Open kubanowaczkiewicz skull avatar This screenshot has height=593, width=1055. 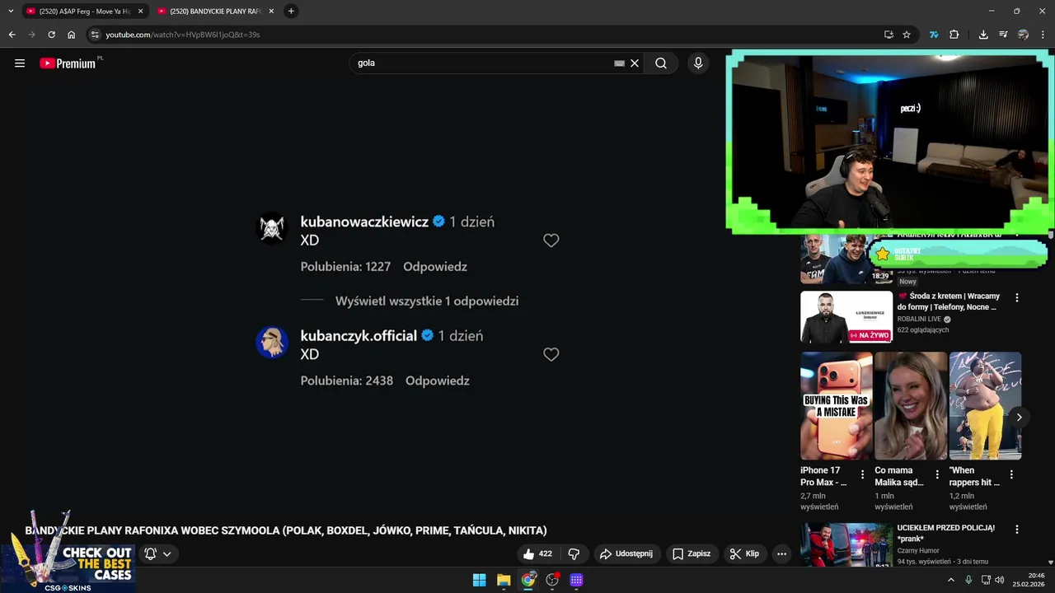272,228
